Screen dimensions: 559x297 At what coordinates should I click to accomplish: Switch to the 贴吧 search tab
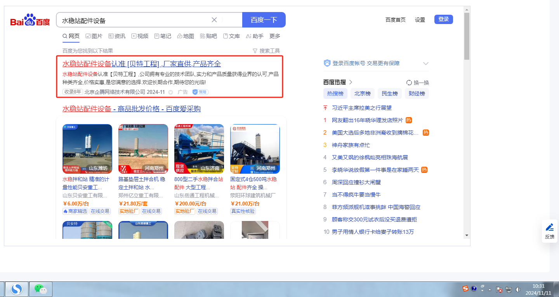click(x=208, y=36)
